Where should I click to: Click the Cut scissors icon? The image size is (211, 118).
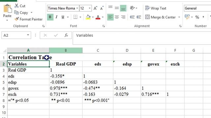(x=16, y=6)
